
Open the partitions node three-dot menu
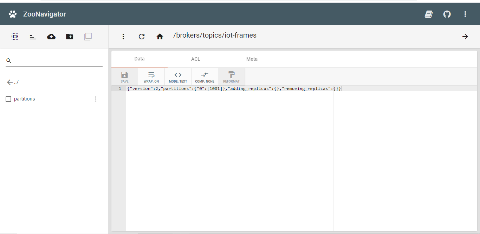(96, 99)
